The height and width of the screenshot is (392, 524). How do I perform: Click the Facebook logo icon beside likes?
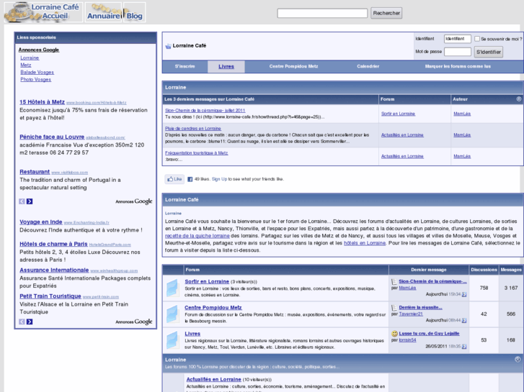190,179
